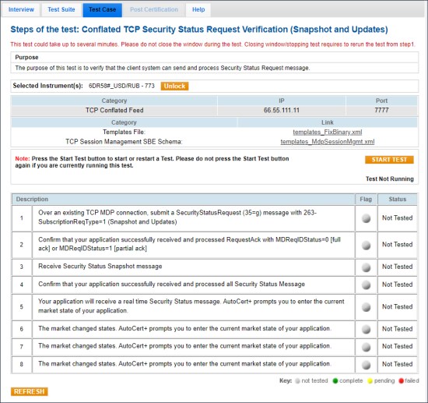Click the 'TCP Conflated Feed' cell
Screen dimensions: 428x403
pos(114,111)
